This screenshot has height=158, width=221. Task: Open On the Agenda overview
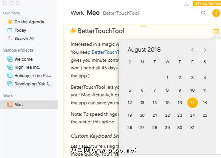(29, 22)
